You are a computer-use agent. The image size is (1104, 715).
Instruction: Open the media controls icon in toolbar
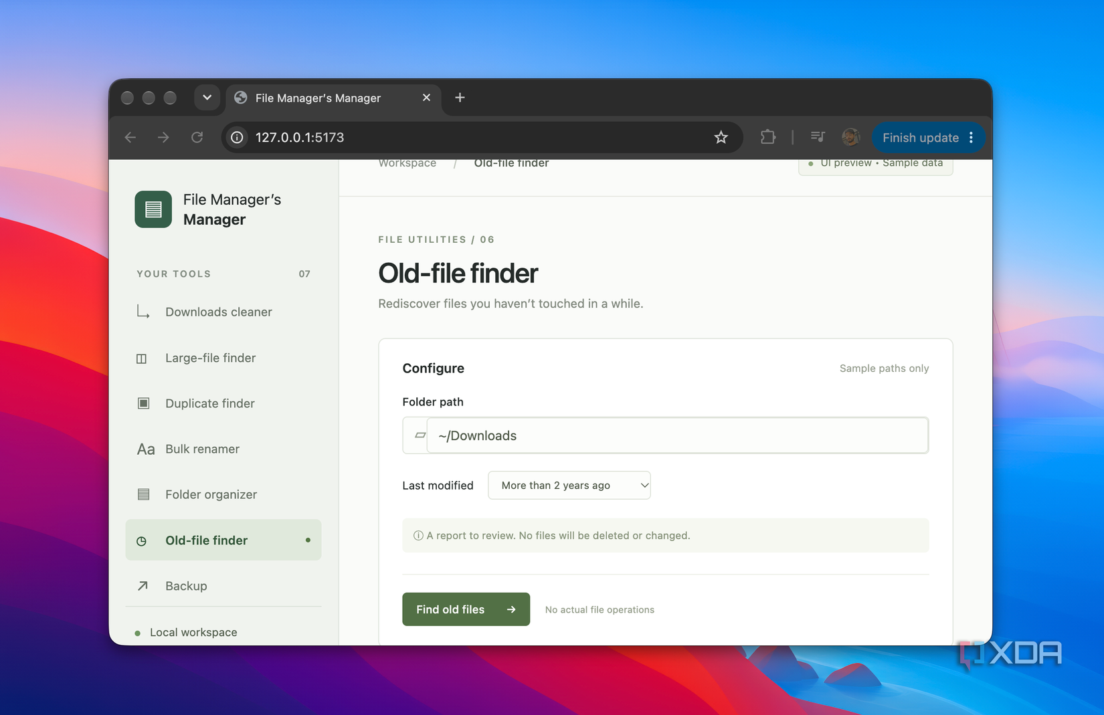tap(818, 137)
